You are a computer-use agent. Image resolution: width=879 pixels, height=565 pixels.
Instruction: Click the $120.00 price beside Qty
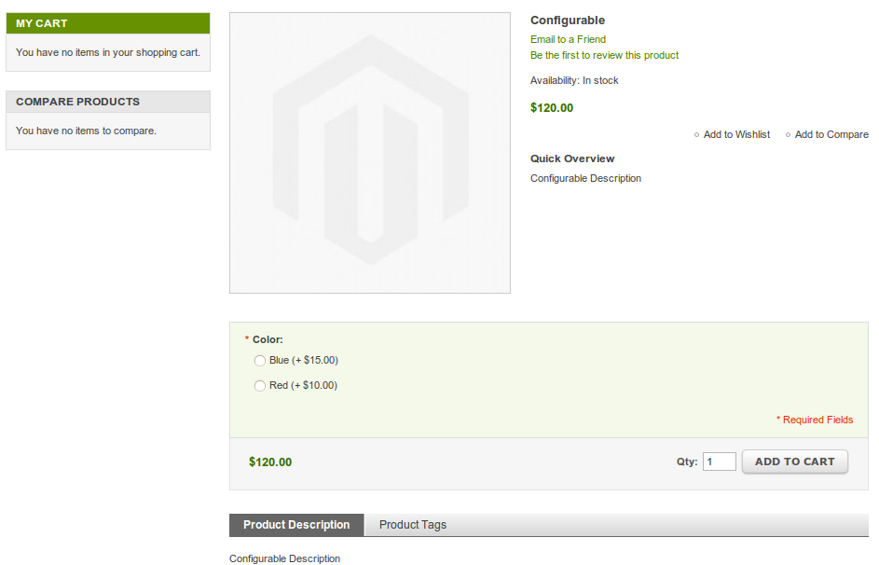point(270,462)
